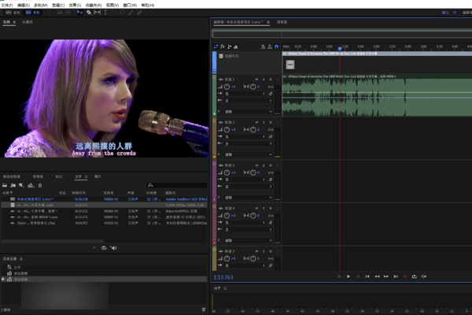This screenshot has width=472, height=315.
Task: Open track 4 automation mode dropdown
Action: pyautogui.click(x=249, y=240)
